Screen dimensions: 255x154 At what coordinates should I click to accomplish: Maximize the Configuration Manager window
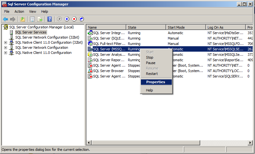pyautogui.click(x=244, y=4)
